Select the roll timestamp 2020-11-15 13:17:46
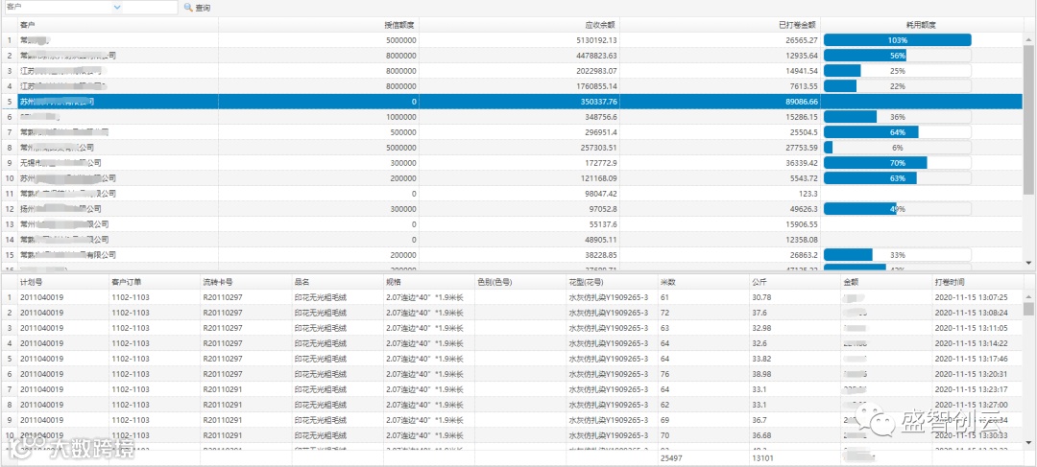 [971, 358]
